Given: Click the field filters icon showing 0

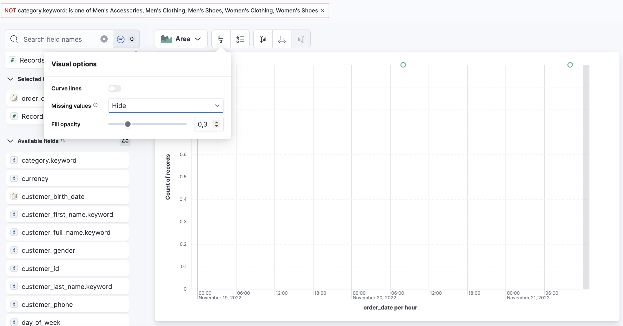Looking at the screenshot, I should click(121, 39).
